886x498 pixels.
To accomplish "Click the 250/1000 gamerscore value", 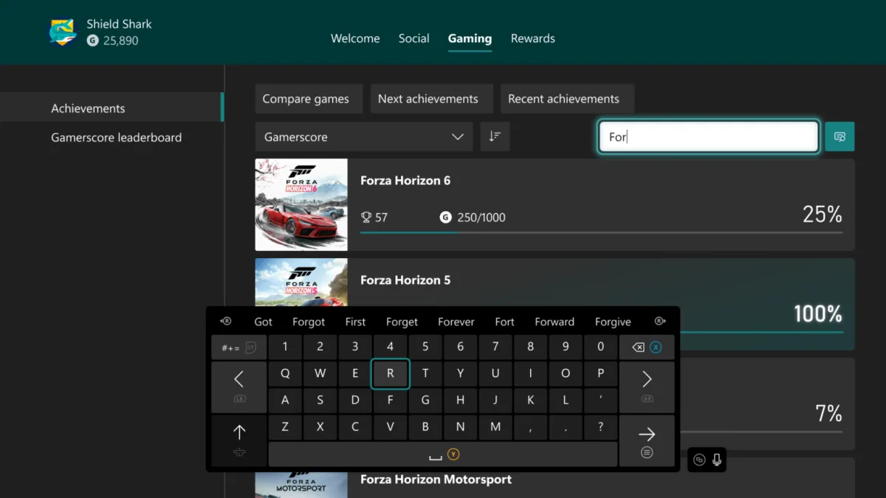I will point(481,218).
